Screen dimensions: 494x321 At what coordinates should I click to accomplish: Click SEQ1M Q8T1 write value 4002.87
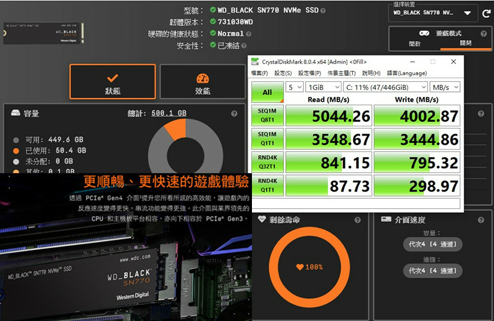(417, 115)
